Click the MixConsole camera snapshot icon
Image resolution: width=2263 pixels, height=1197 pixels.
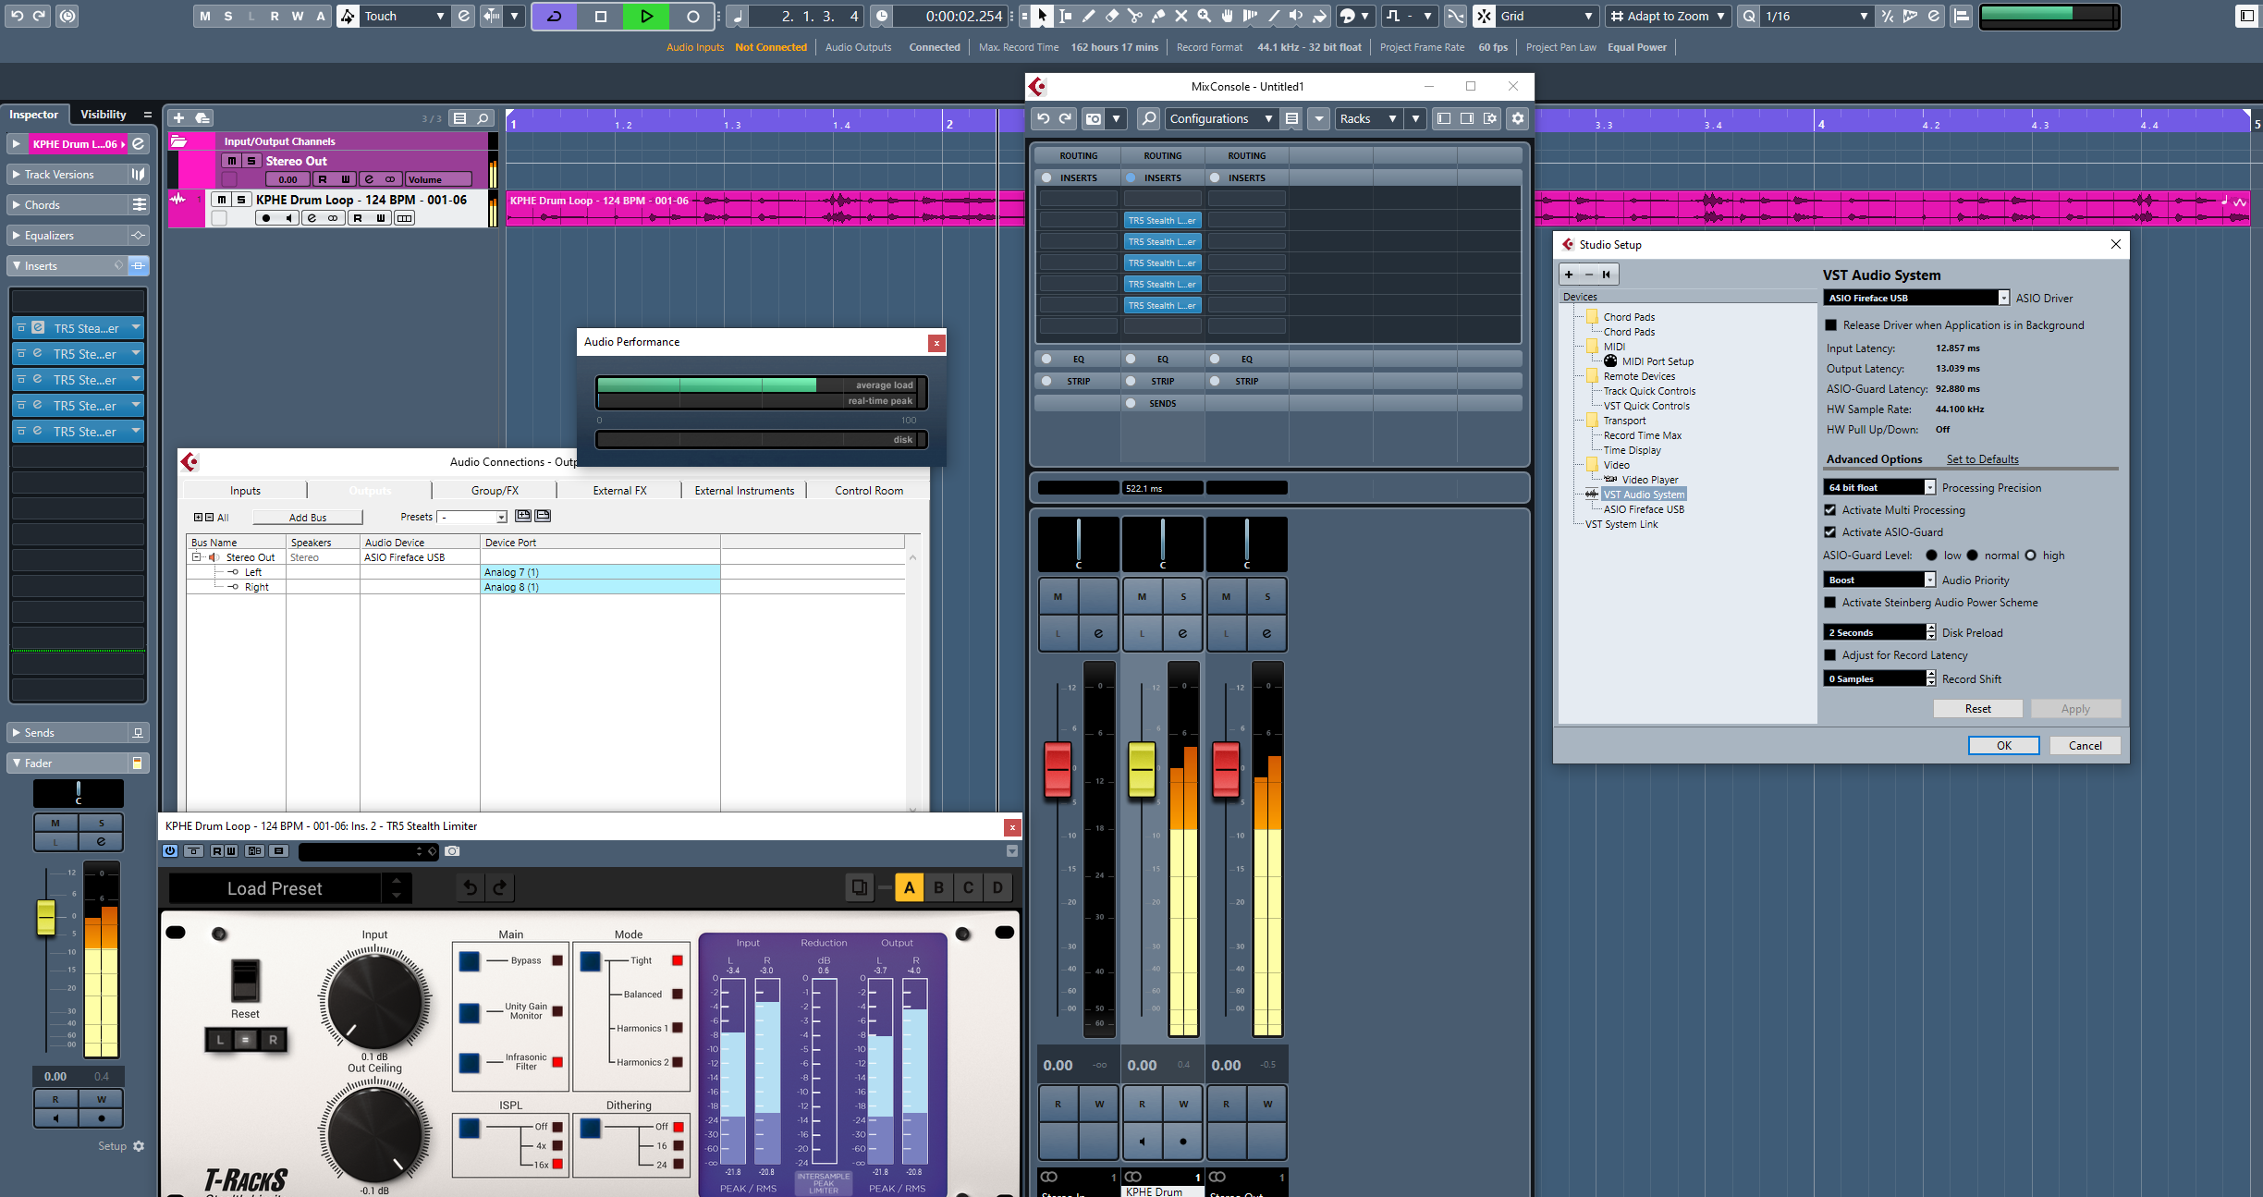pos(1094,118)
